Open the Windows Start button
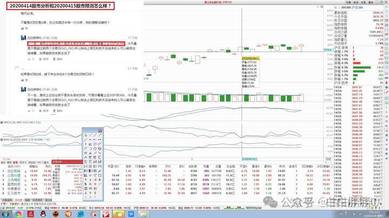 click(5, 214)
